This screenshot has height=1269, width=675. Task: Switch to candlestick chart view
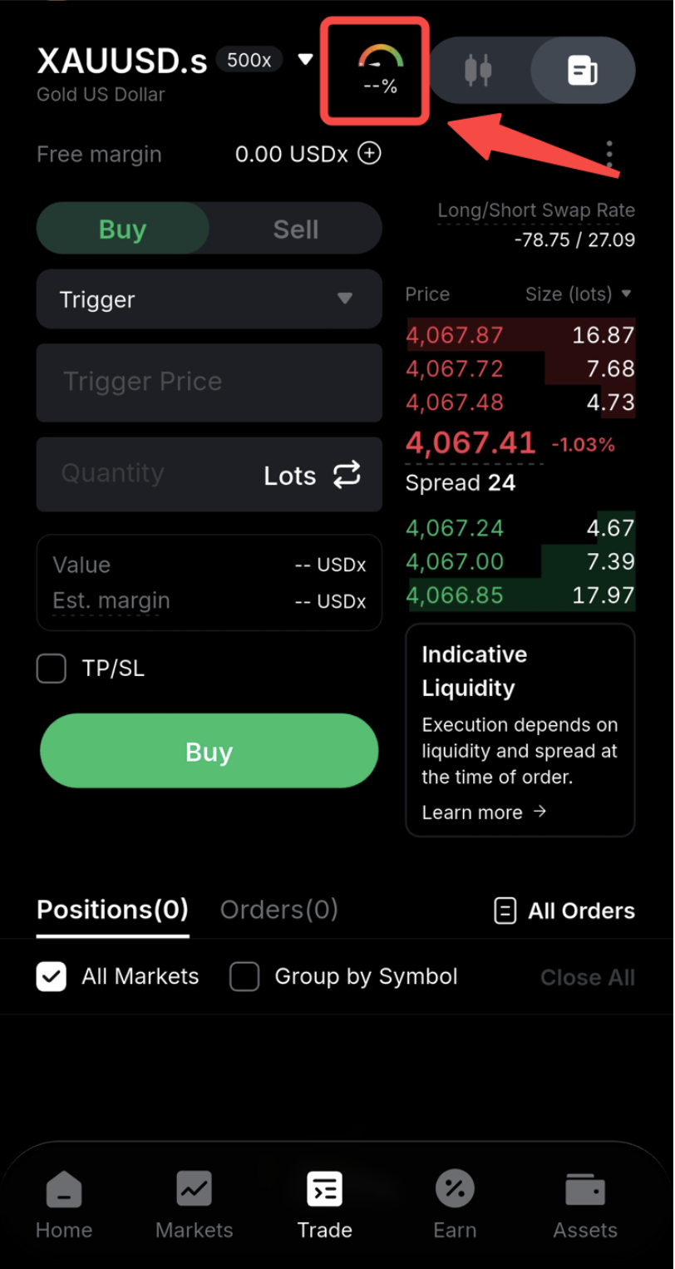pyautogui.click(x=477, y=70)
